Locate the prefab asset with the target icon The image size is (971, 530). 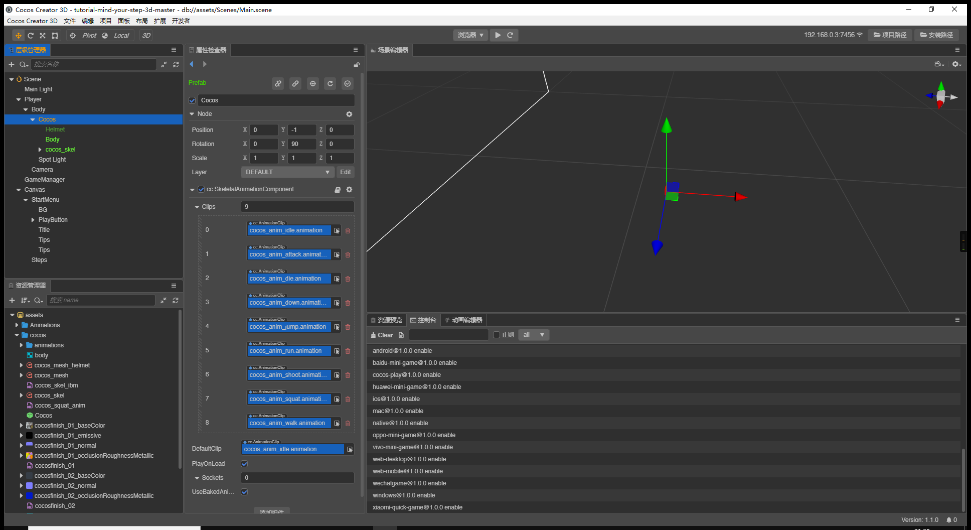313,84
